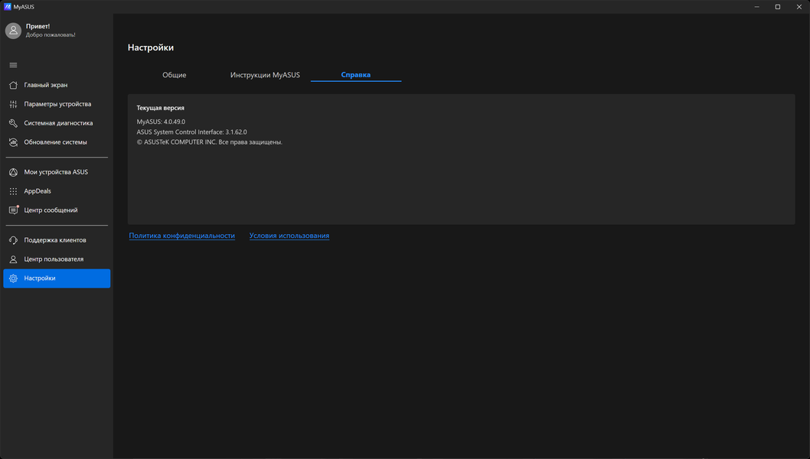810x459 pixels.
Task: Click the Центр сообщений message icon
Action: [14, 210]
